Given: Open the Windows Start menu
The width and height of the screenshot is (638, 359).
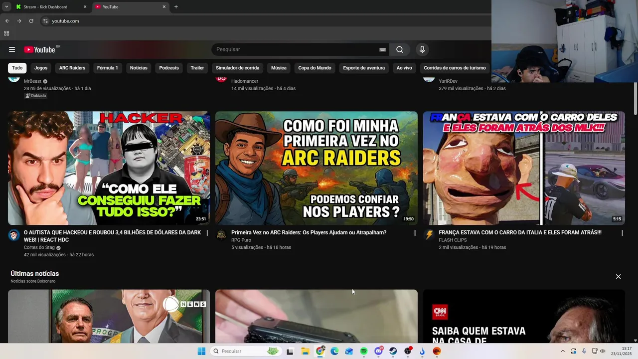Looking at the screenshot, I should click(201, 351).
